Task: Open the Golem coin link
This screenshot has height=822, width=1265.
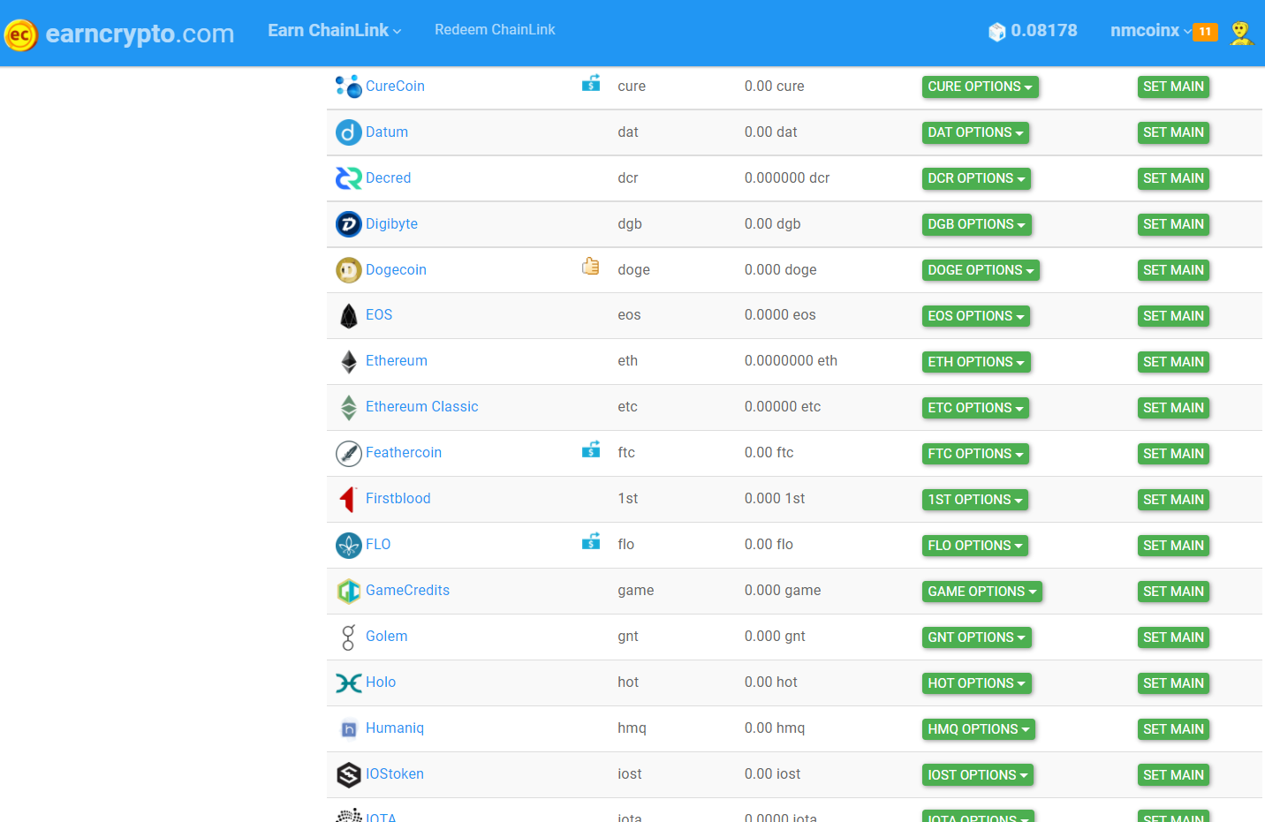Action: (387, 637)
